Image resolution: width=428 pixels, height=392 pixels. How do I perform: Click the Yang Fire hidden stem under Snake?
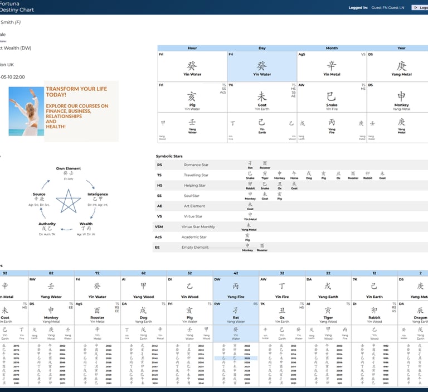[332, 122]
